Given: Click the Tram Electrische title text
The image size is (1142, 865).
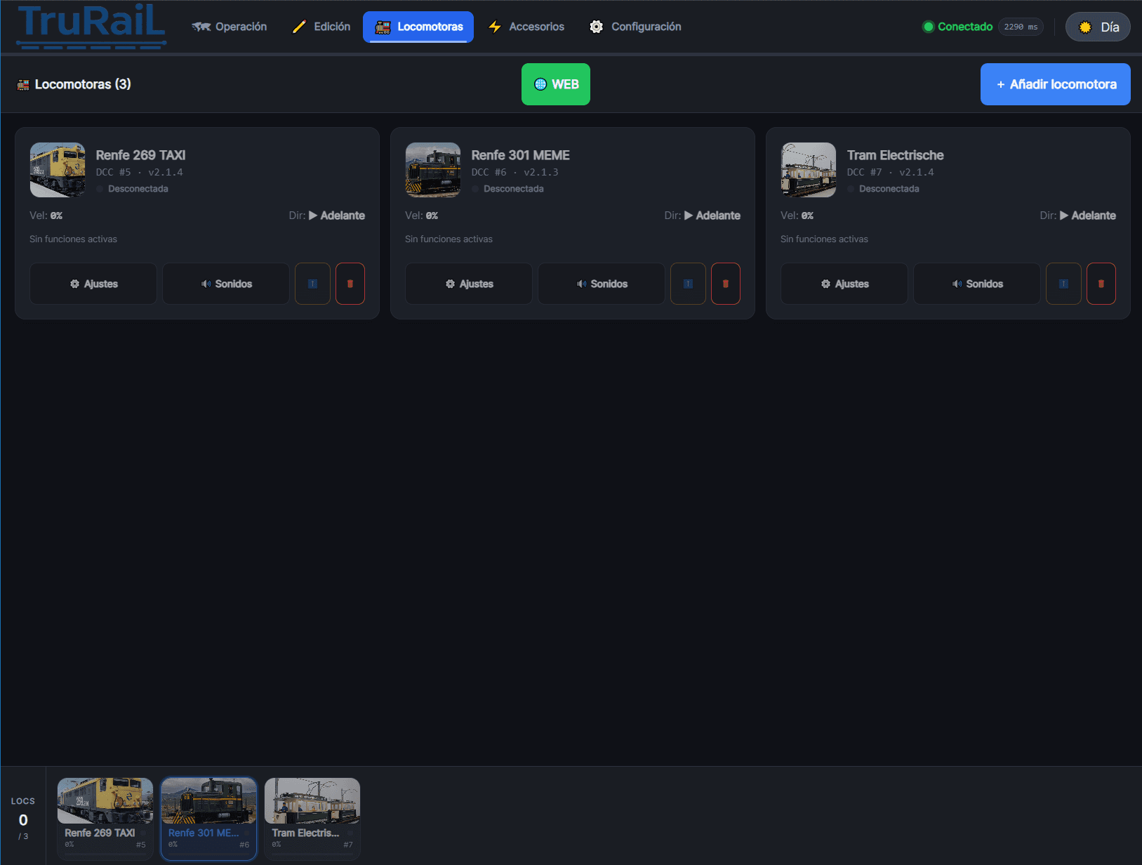Looking at the screenshot, I should pos(895,155).
